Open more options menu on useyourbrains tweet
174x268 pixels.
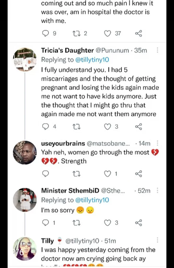pyautogui.click(x=157, y=143)
